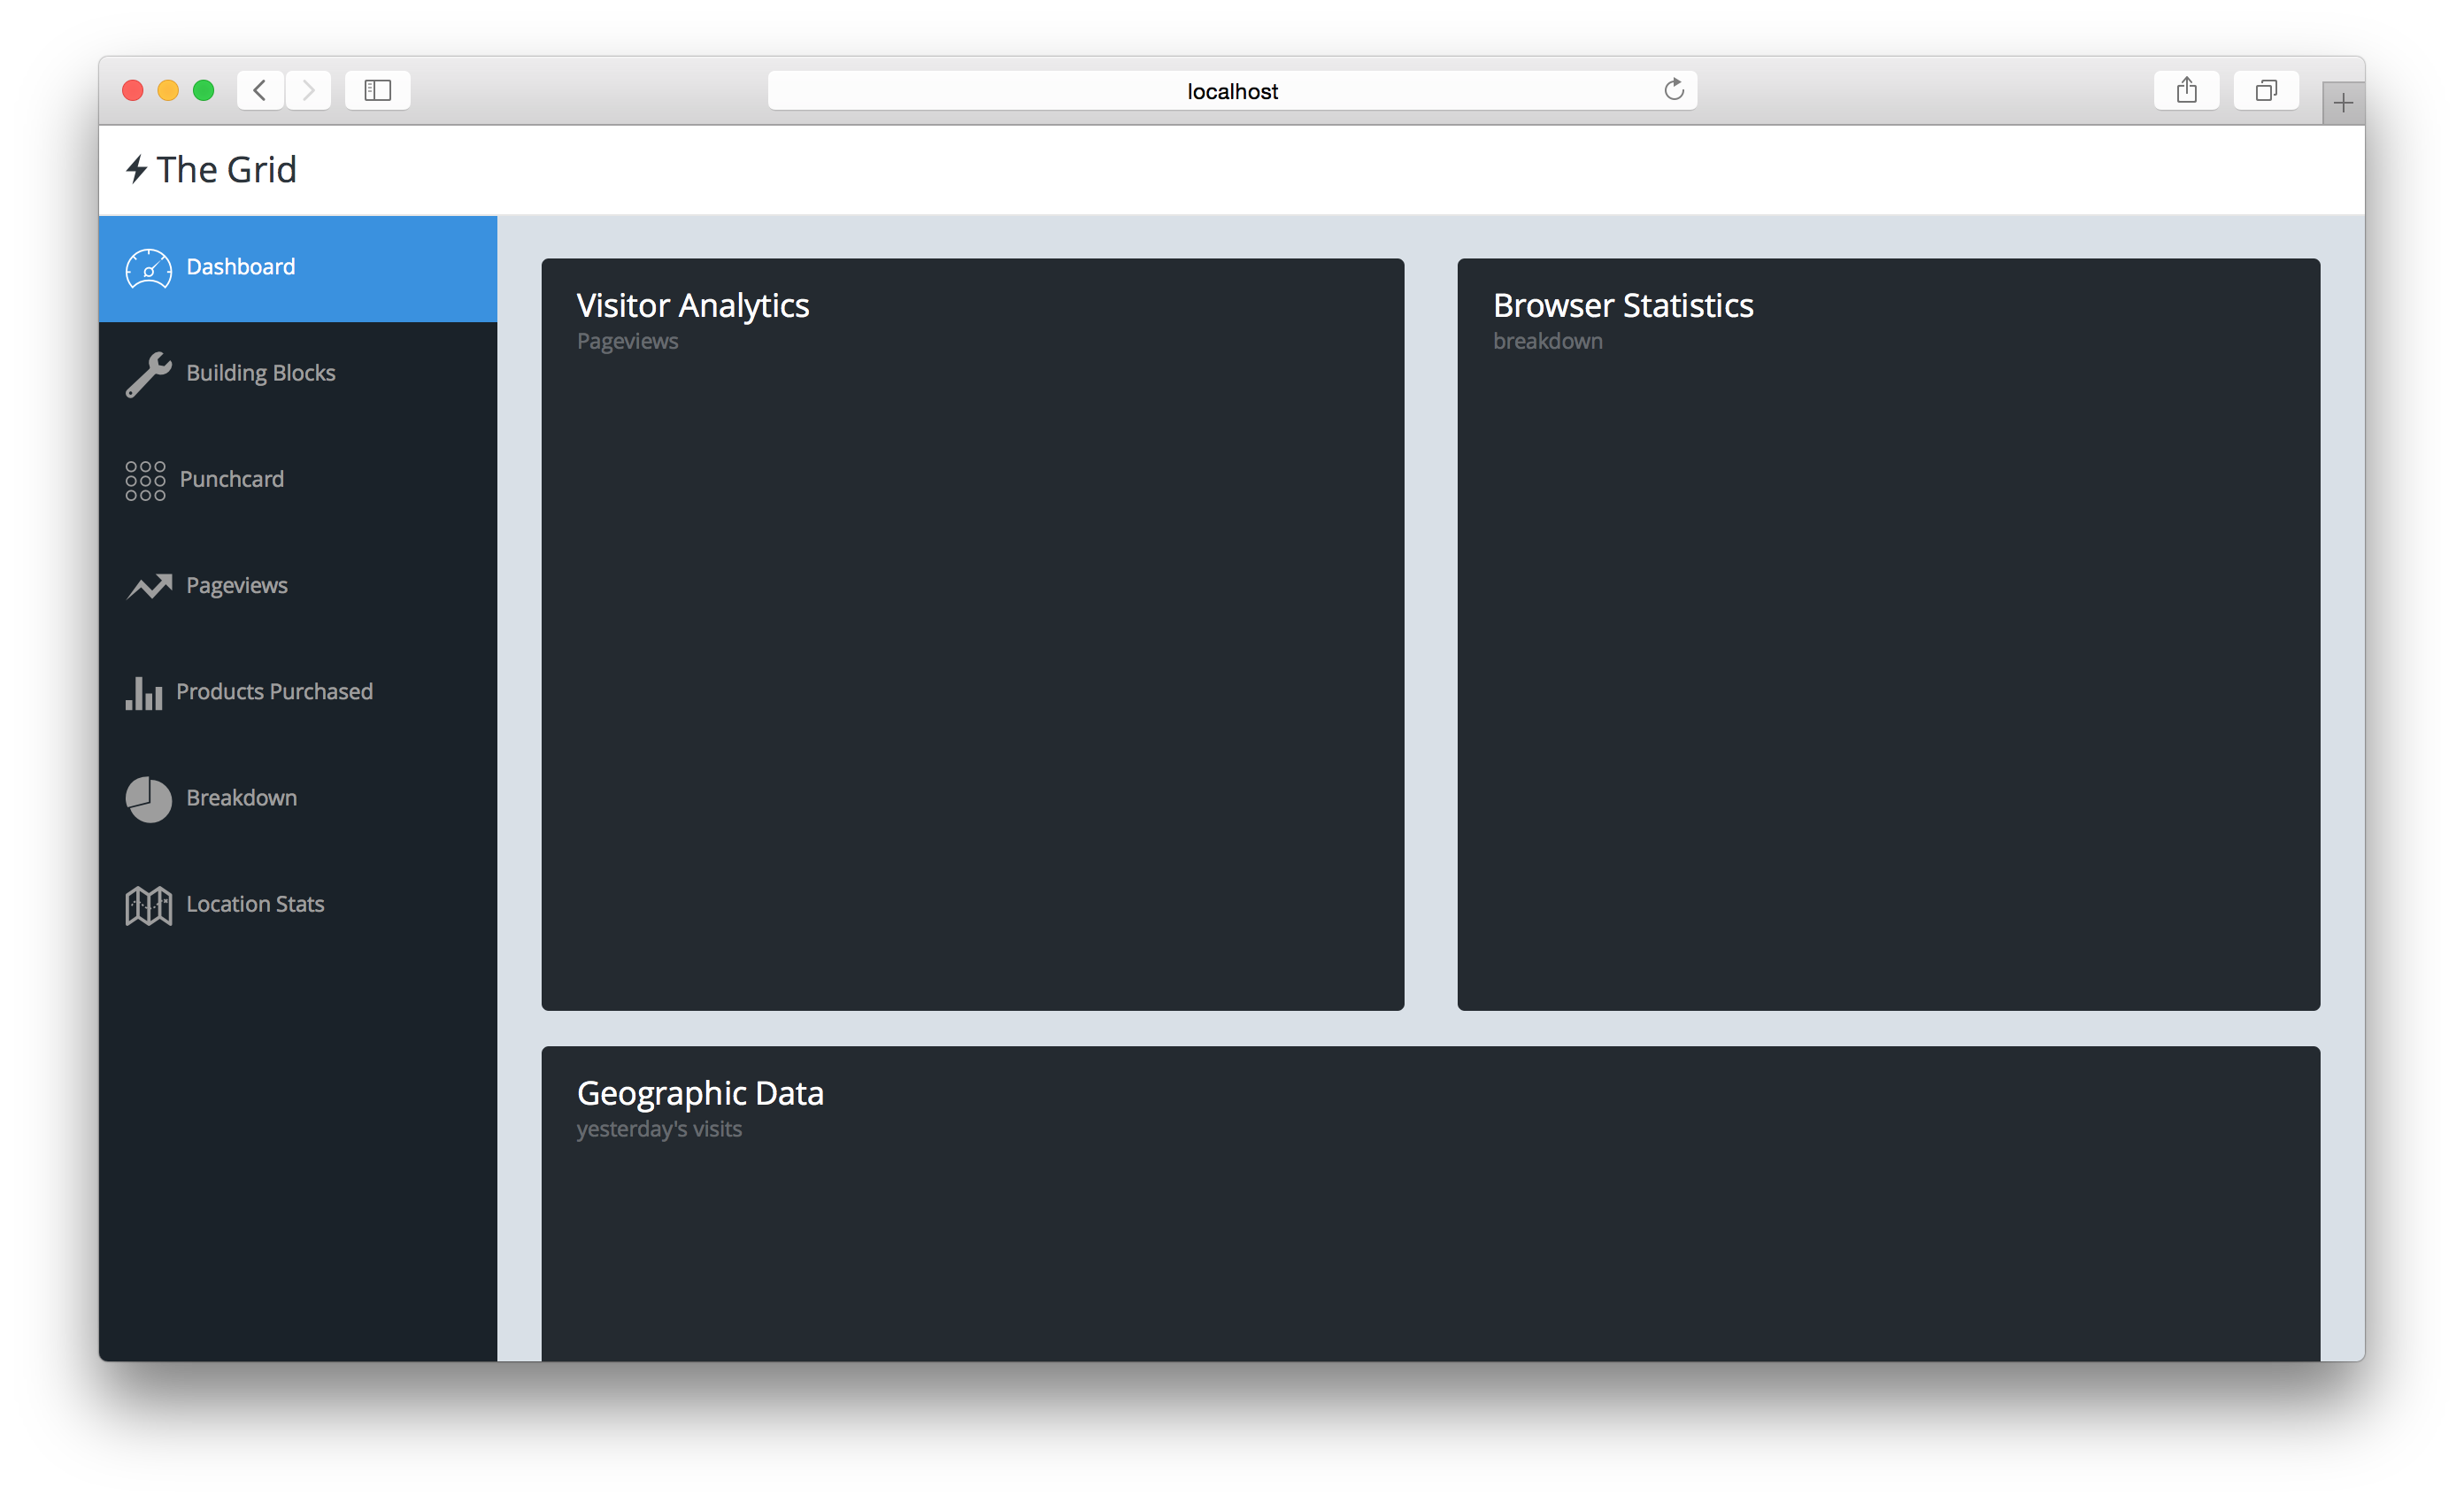
Task: Toggle the browser sidebar button
Action: 377,90
